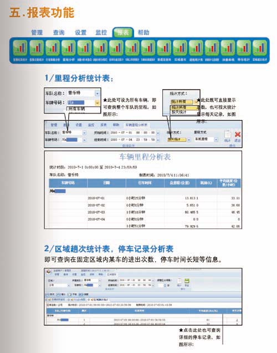The image size is (277, 353).
Task: Click the 平移 pan map tool
Action: pos(72,294)
